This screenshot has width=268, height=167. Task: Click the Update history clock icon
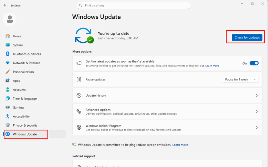coord(79,96)
